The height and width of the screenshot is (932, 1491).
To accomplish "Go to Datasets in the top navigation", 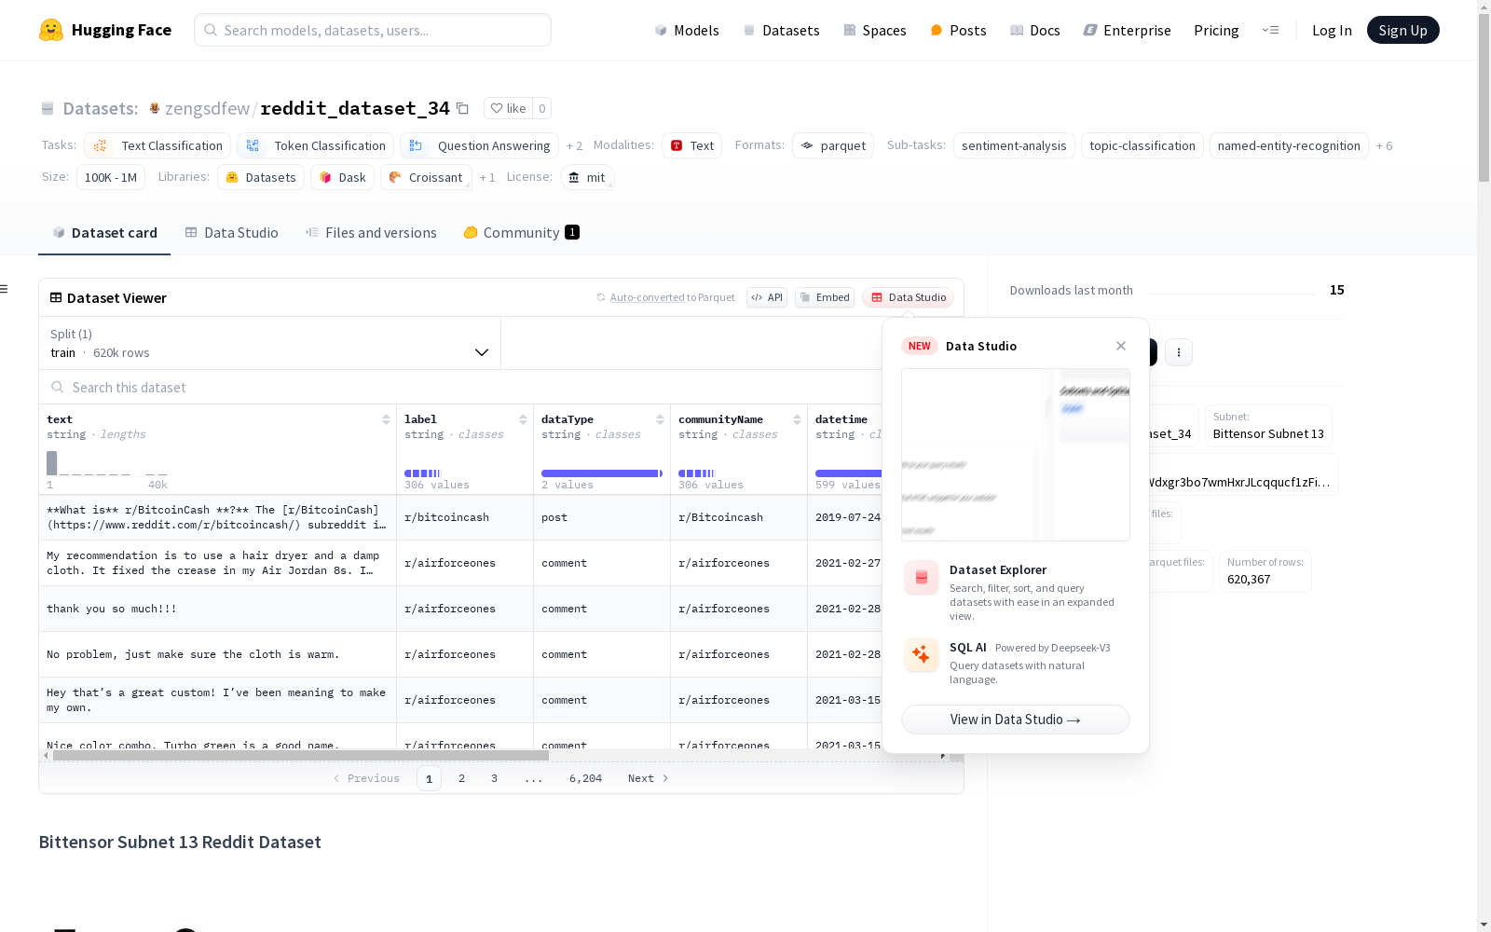I will click(781, 30).
